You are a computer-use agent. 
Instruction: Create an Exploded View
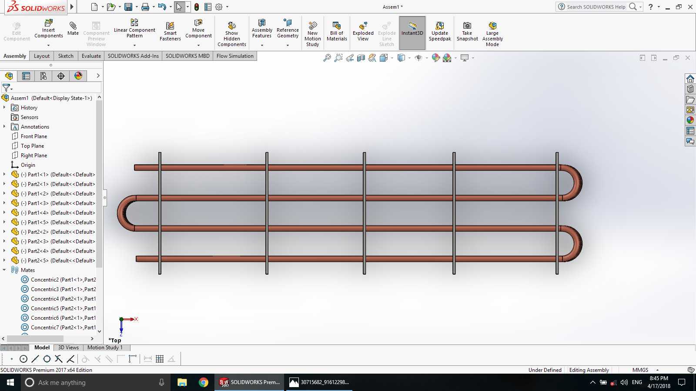(363, 31)
